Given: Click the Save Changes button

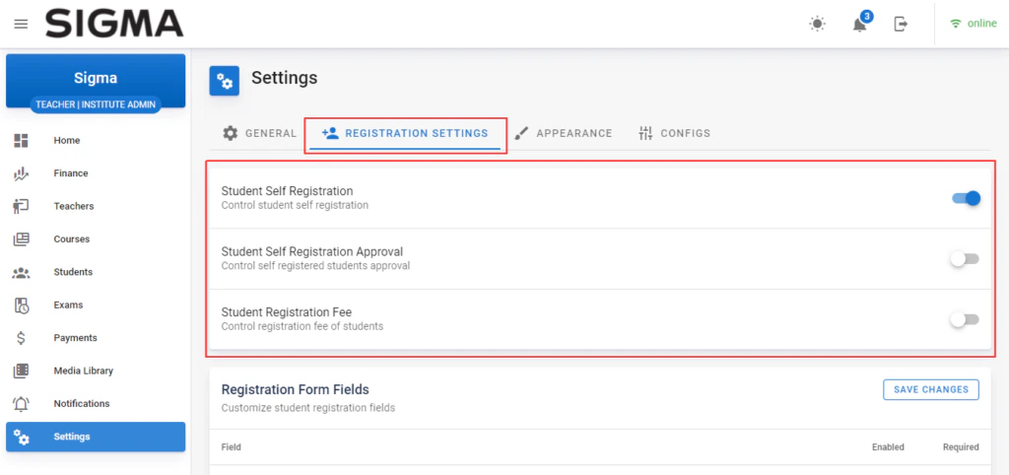Looking at the screenshot, I should point(930,389).
